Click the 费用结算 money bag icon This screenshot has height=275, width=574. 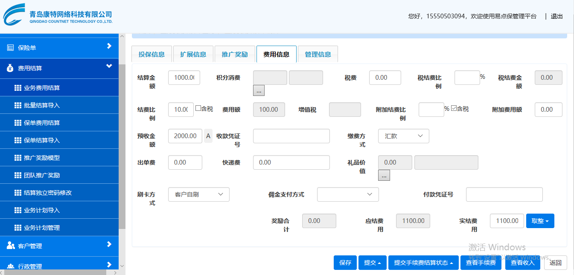(x=10, y=68)
